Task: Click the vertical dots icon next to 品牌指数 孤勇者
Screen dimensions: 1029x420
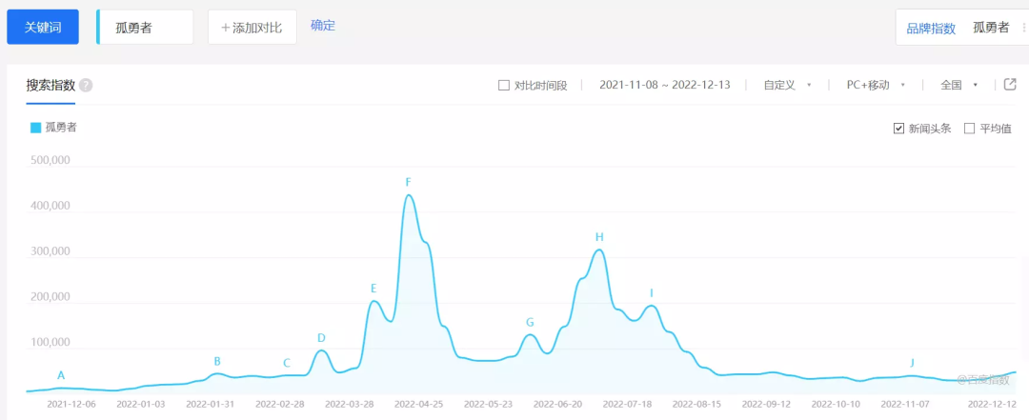Action: (x=1023, y=28)
